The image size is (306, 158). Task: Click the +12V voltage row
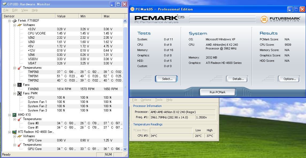[x=75, y=51]
